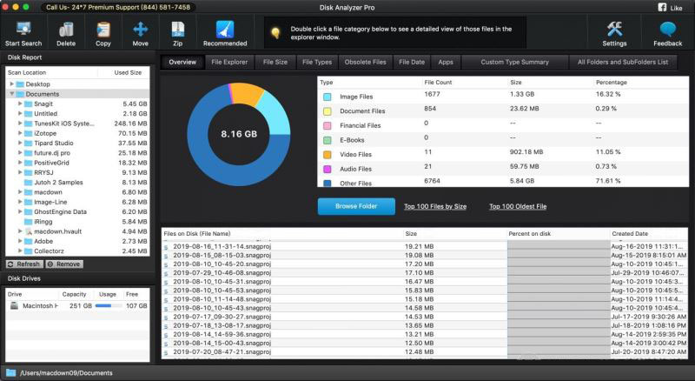
Task: Expand the GhostEngine Data folder arrow
Action: [x=20, y=211]
